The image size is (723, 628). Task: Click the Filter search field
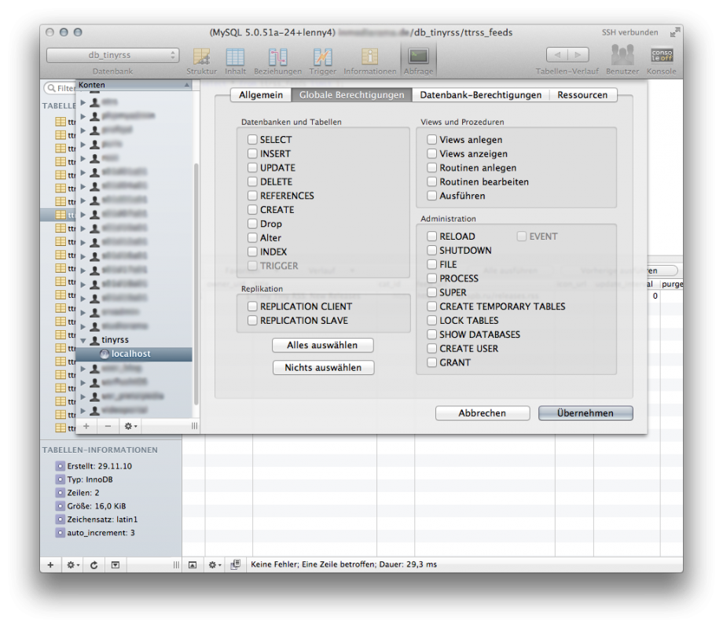point(61,87)
